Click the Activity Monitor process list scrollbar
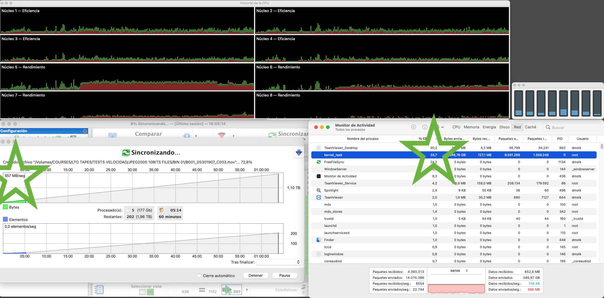 [x=602, y=147]
